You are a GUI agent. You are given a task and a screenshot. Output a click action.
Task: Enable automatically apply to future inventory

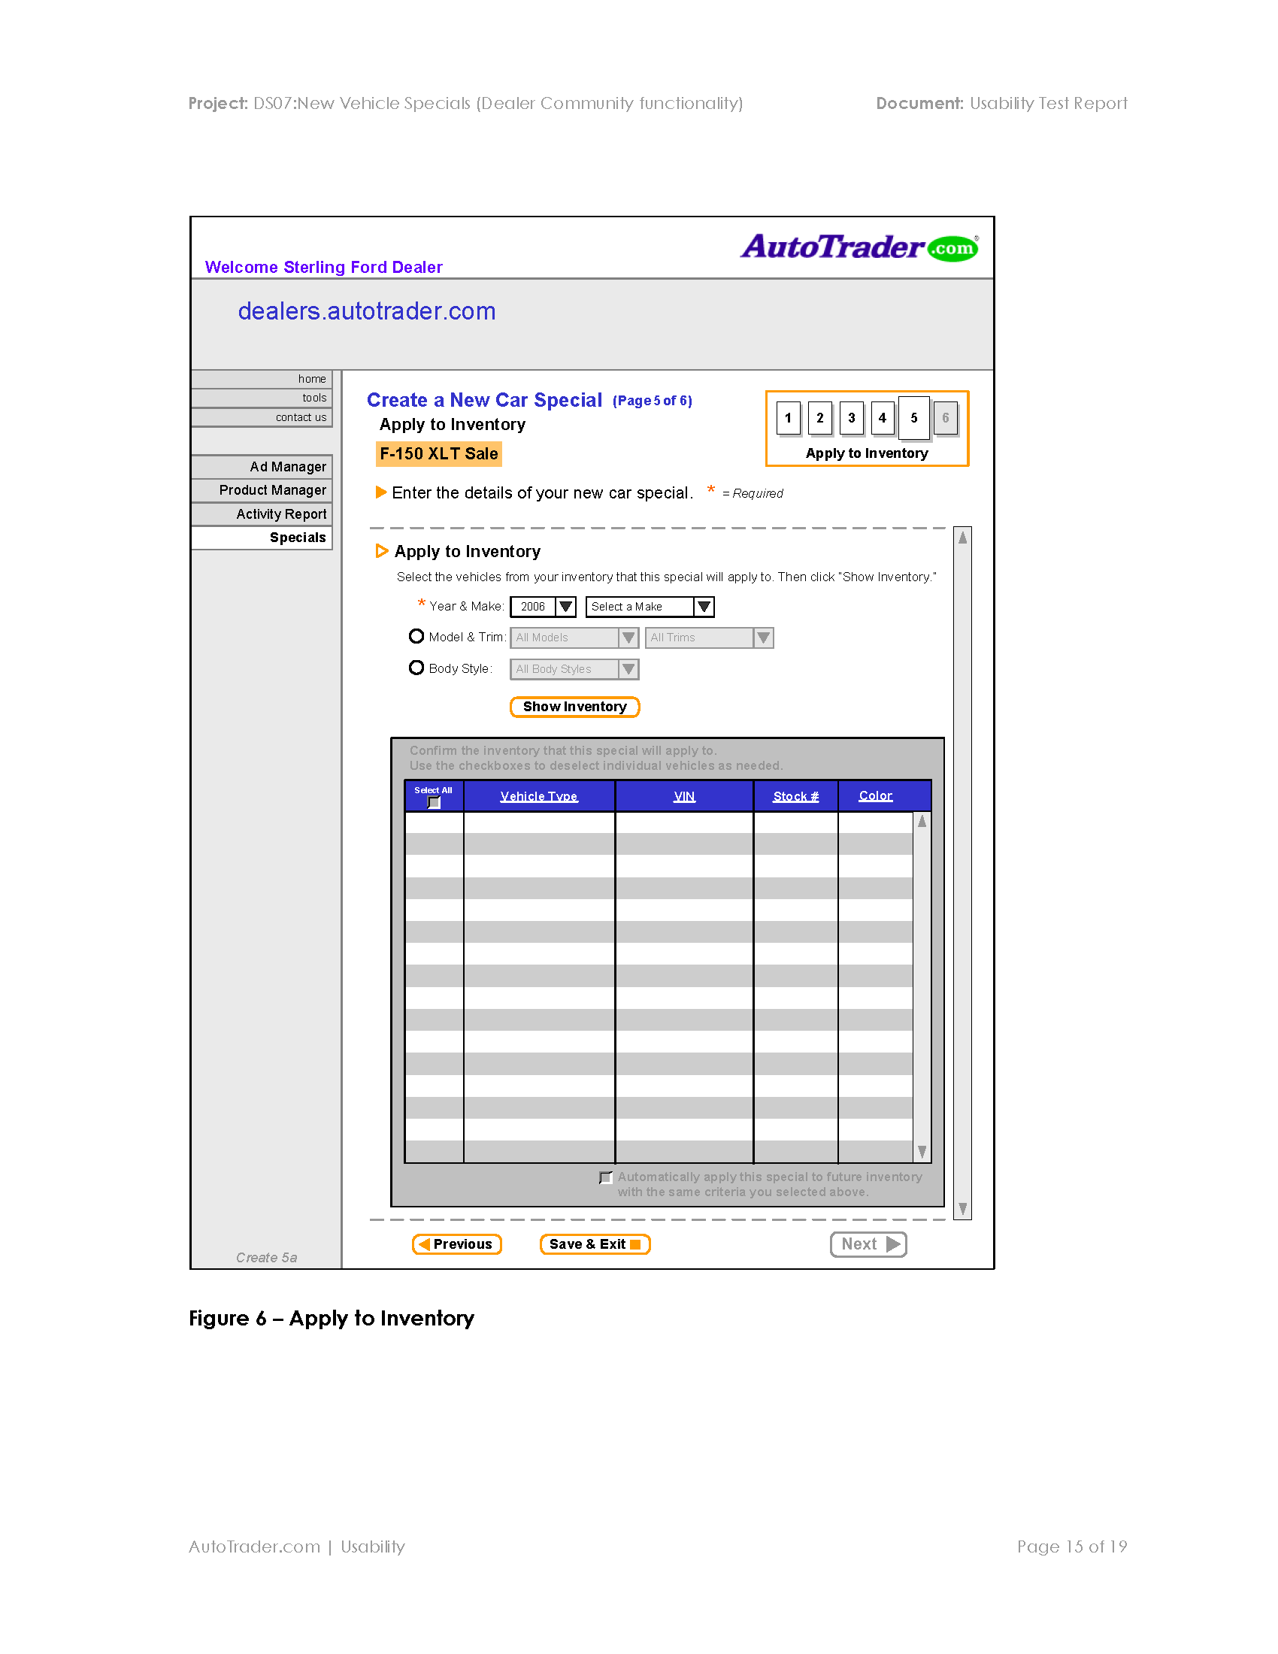(x=605, y=1177)
